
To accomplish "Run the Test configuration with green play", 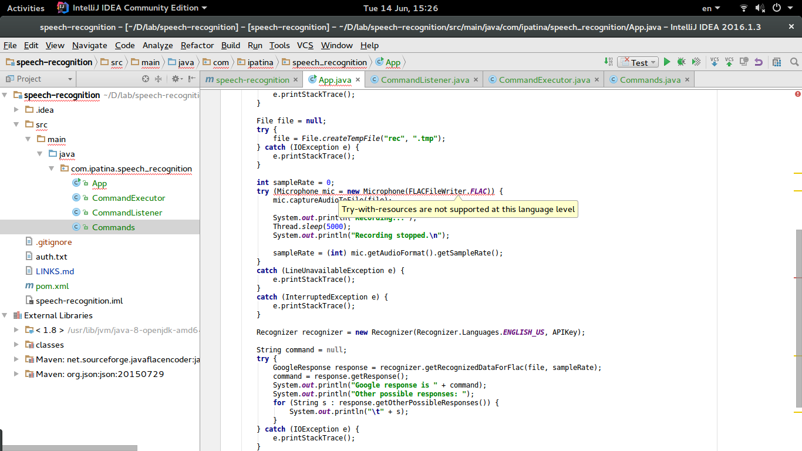I will (666, 62).
